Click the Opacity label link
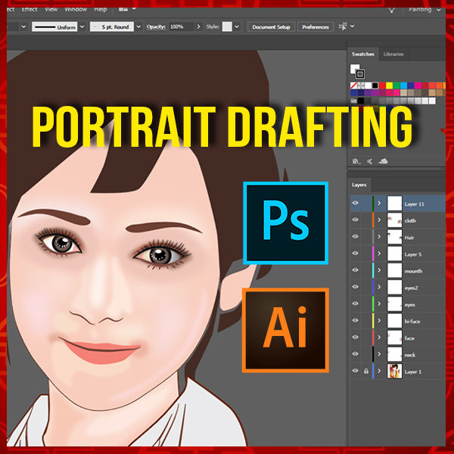 coord(156,26)
